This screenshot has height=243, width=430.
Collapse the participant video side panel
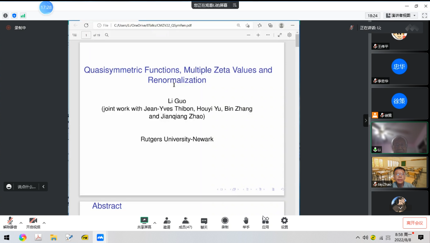pyautogui.click(x=366, y=121)
